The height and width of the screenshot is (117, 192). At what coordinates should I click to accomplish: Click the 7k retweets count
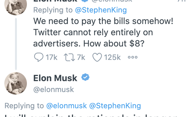[81, 57]
